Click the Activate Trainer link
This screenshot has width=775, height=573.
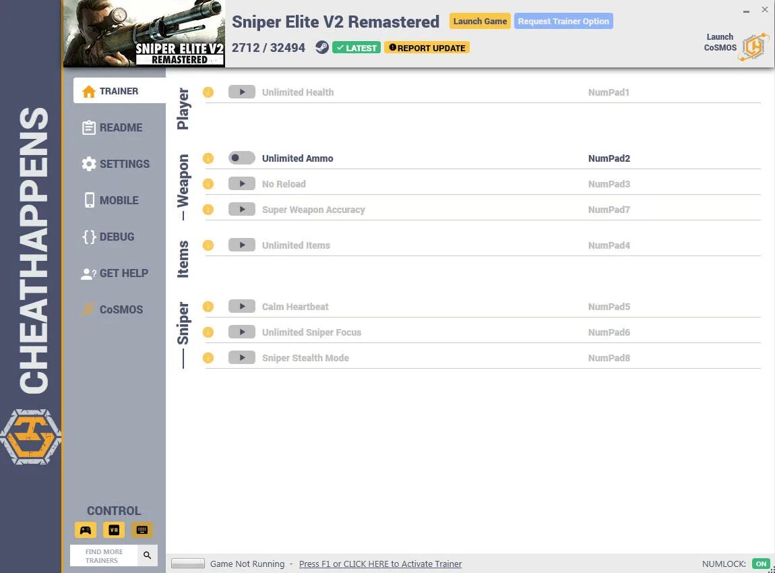[380, 564]
